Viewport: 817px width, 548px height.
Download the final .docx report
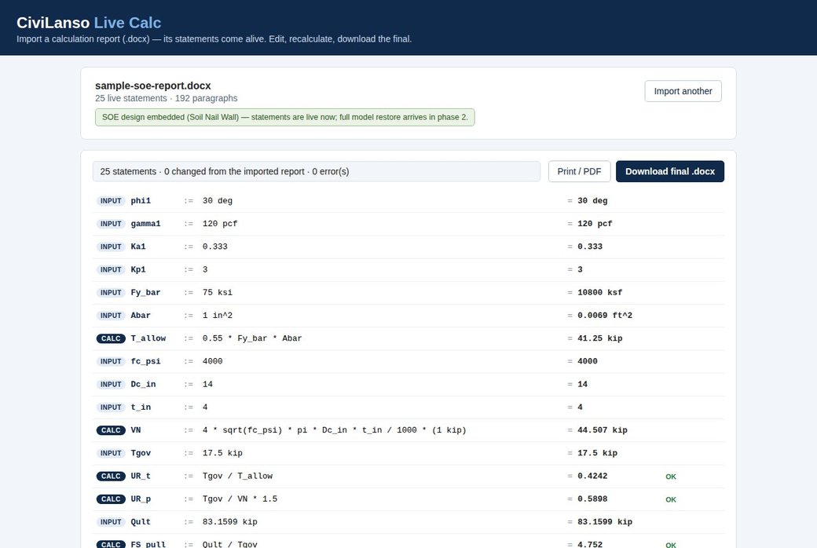tap(669, 171)
